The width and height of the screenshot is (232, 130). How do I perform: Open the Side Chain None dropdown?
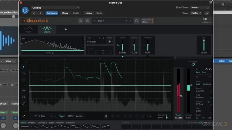click(x=200, y=8)
